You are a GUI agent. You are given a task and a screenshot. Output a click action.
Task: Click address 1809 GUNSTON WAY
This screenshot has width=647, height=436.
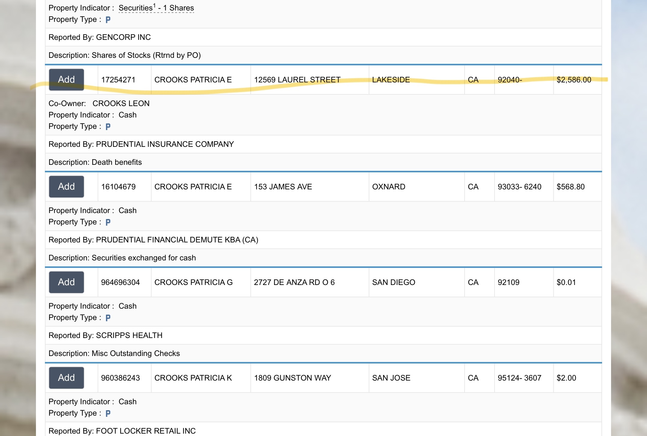pyautogui.click(x=293, y=378)
